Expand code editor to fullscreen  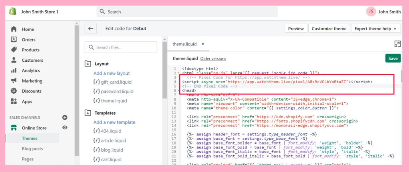(x=397, y=44)
